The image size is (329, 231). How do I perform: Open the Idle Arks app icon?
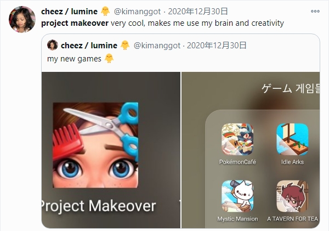point(292,139)
